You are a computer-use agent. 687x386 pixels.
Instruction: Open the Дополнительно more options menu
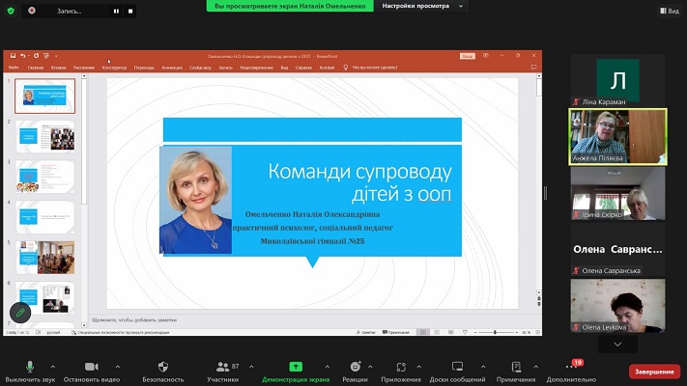571,368
